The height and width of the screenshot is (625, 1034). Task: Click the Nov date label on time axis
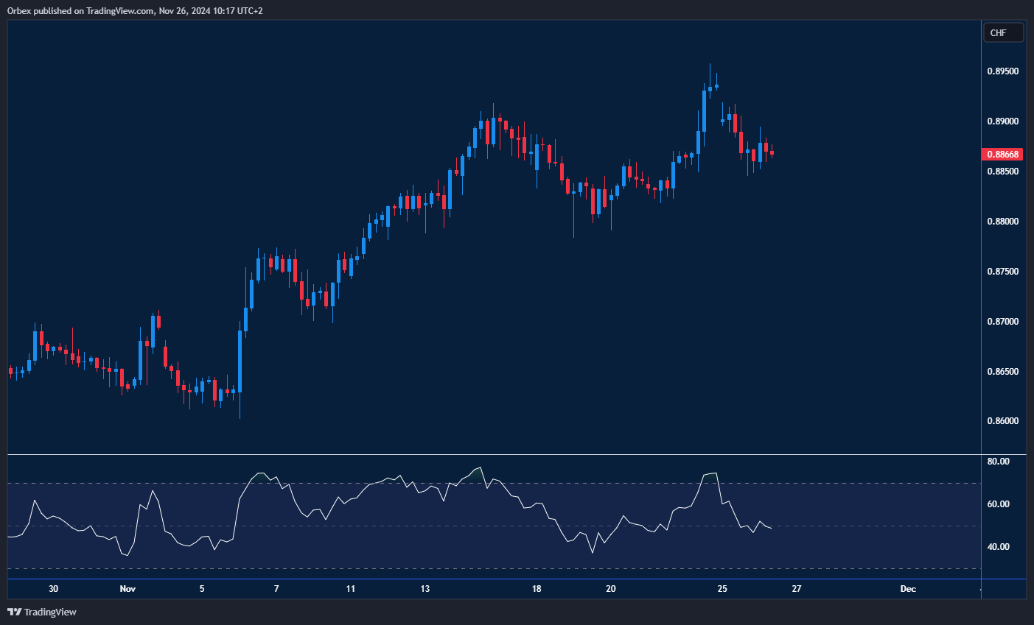click(127, 589)
